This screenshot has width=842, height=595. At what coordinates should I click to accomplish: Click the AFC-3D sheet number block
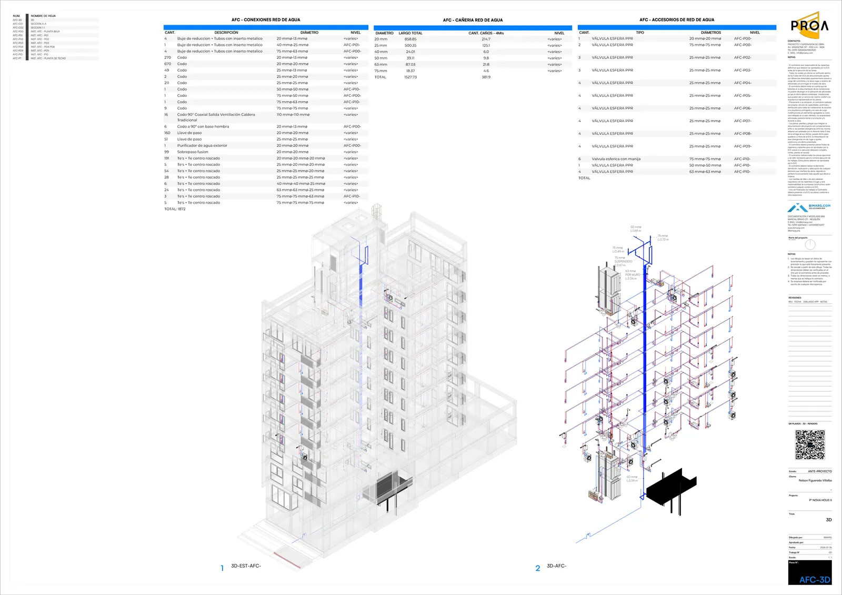(810, 573)
